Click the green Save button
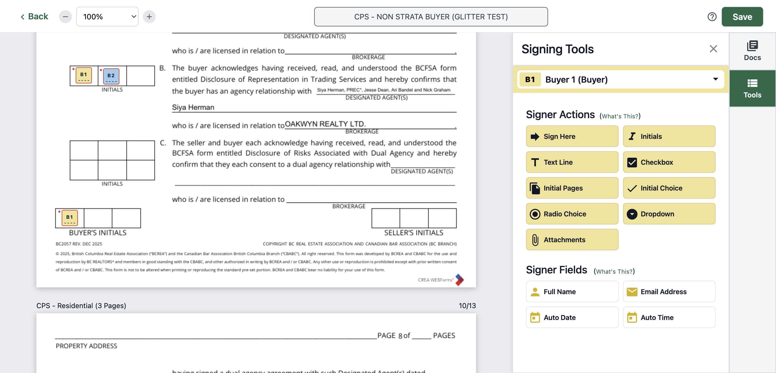Image resolution: width=776 pixels, height=373 pixels. [742, 16]
